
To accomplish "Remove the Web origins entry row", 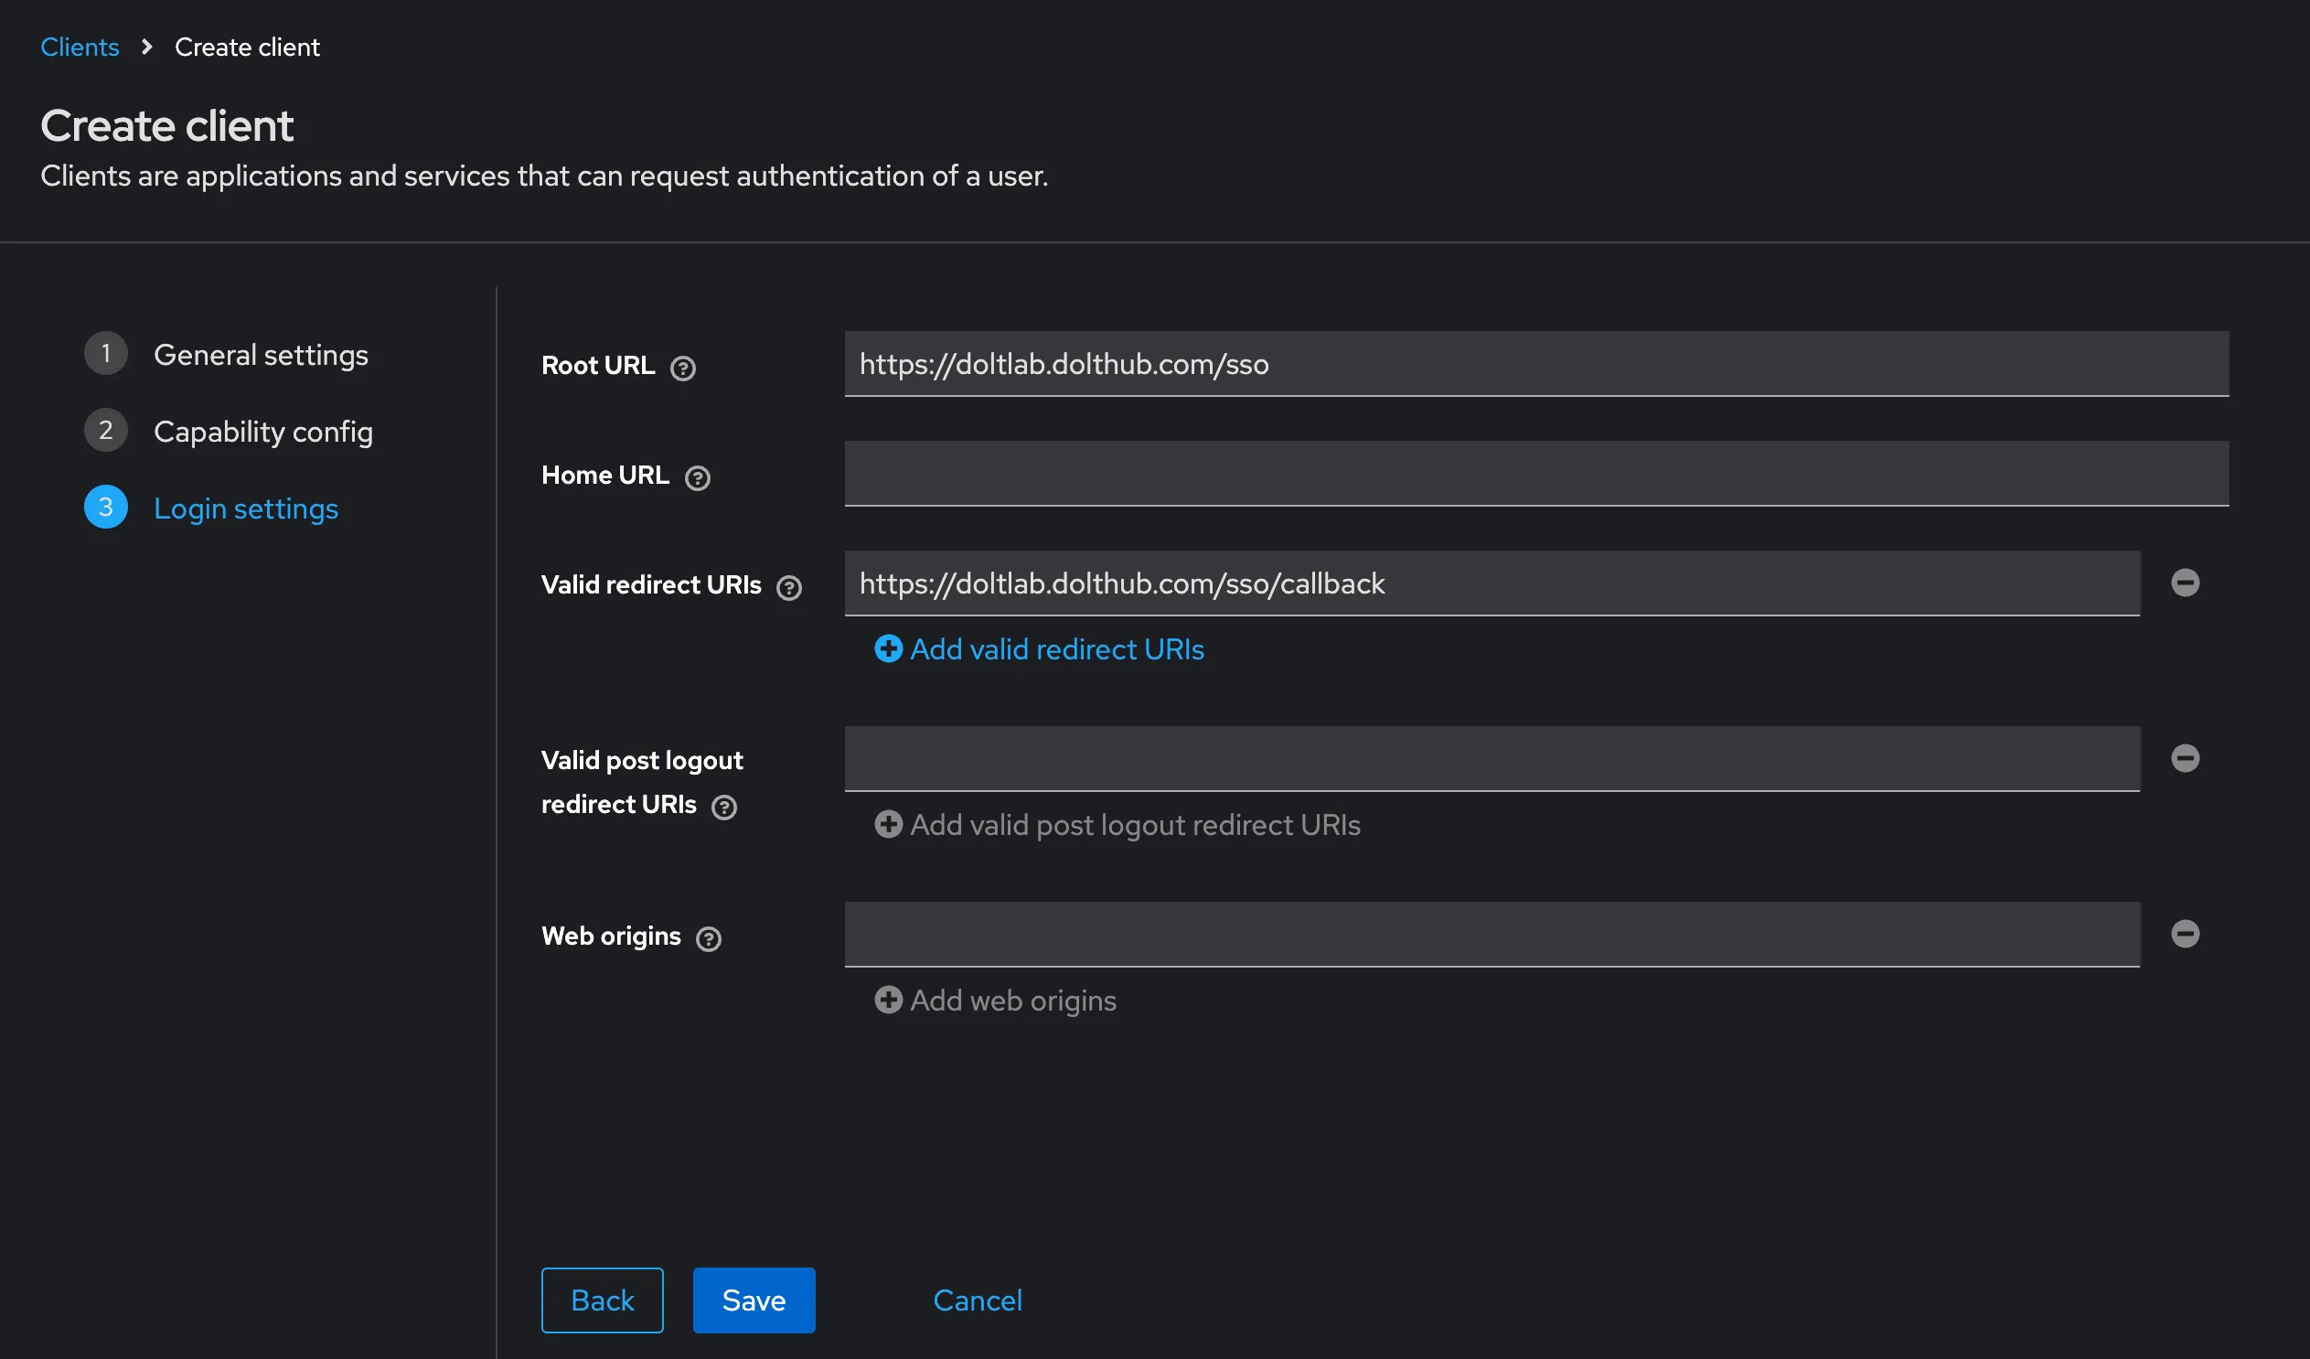I will pos(2186,935).
